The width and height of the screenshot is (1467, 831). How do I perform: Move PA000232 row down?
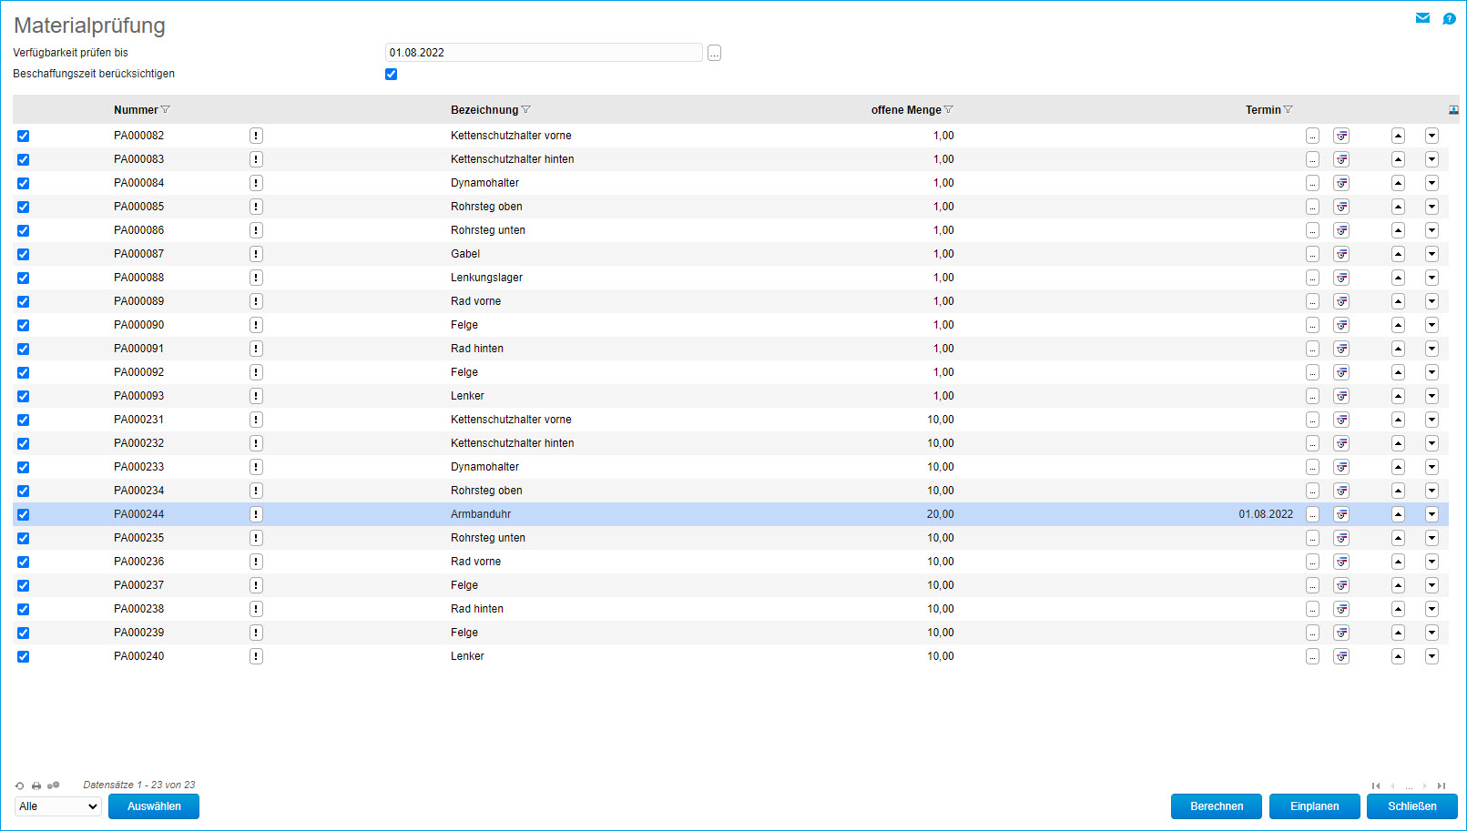1431,443
